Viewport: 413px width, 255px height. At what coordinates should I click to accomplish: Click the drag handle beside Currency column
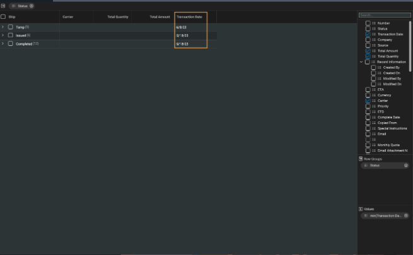click(x=375, y=95)
